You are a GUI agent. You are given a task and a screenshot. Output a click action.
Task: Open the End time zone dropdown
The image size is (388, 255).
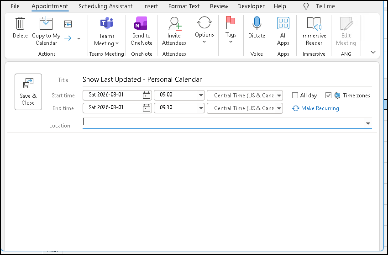[x=279, y=108]
